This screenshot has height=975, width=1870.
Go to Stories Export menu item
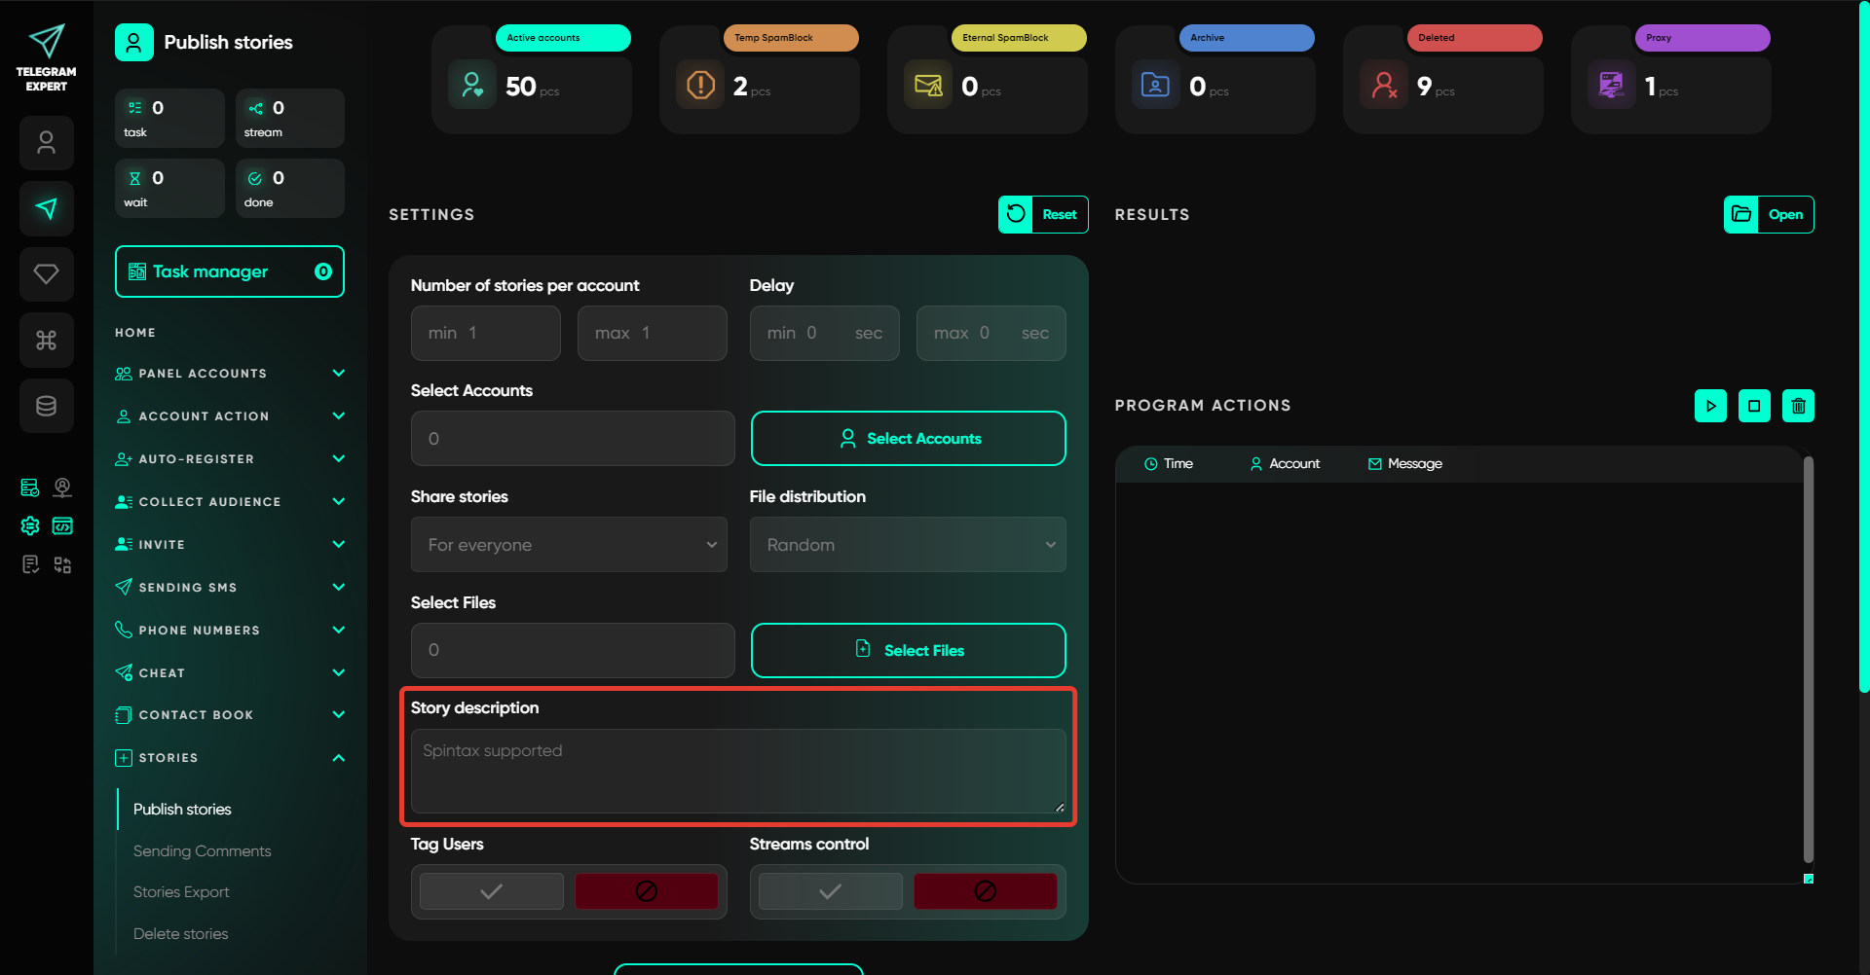[x=181, y=891]
